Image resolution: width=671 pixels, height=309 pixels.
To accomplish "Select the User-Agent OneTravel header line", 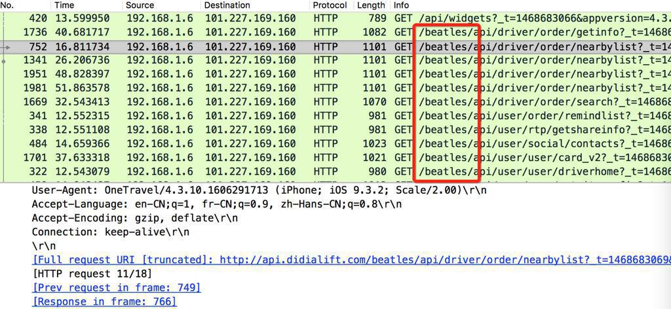I will pyautogui.click(x=259, y=191).
